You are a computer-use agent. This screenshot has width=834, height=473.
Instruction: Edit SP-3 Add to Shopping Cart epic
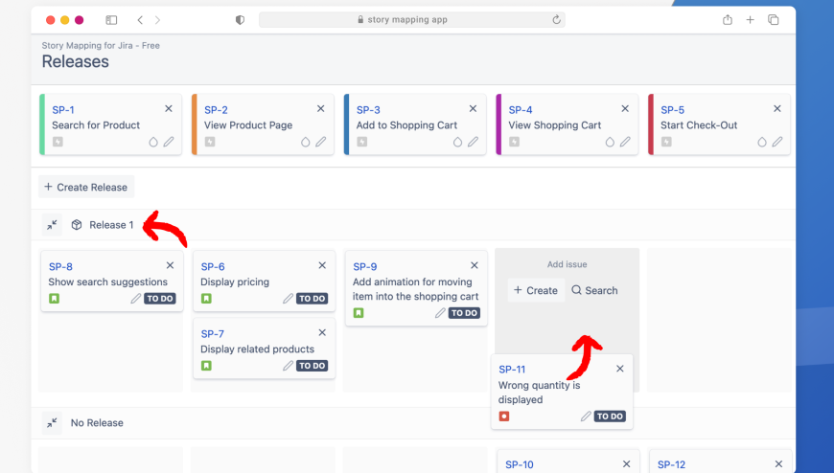[473, 142]
